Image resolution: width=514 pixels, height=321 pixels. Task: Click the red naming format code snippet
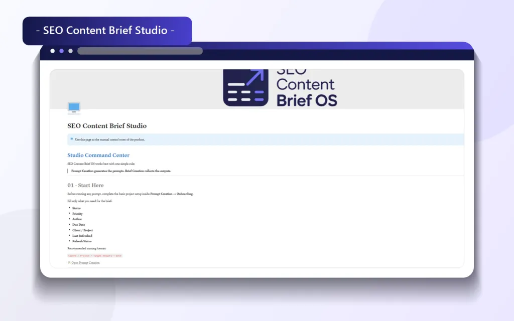tap(95, 256)
